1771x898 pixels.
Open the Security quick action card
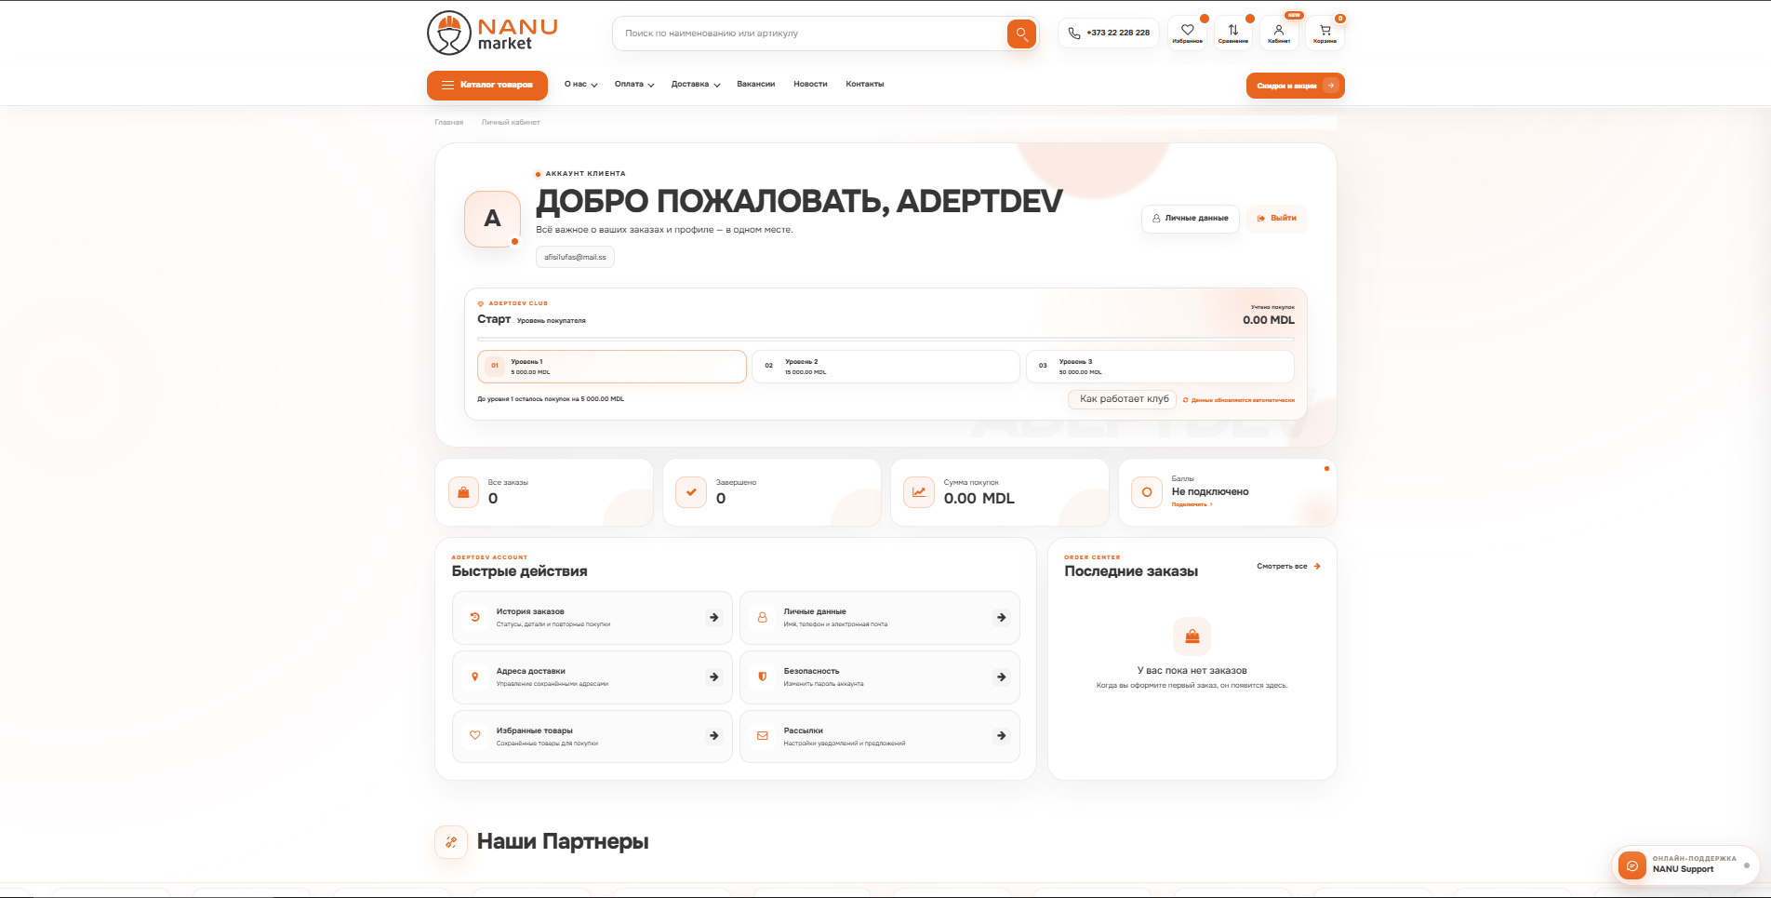coord(879,677)
